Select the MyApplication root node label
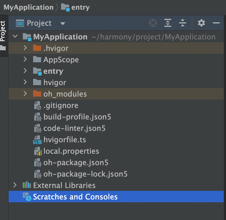Viewport: 226px width, 220px height. coord(60,37)
